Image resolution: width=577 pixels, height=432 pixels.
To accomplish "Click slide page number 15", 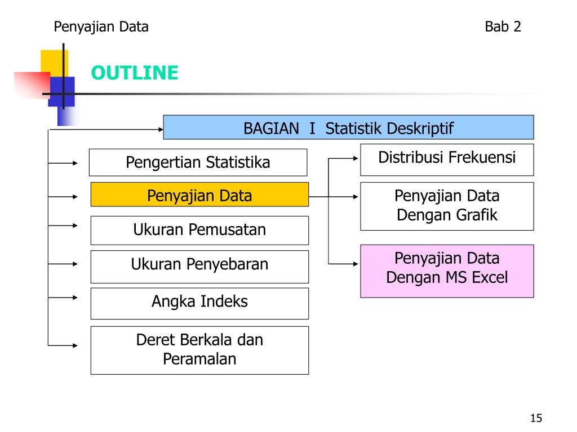I will pyautogui.click(x=536, y=418).
